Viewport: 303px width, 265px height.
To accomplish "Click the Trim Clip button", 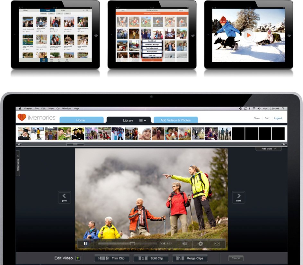I will [x=111, y=258].
